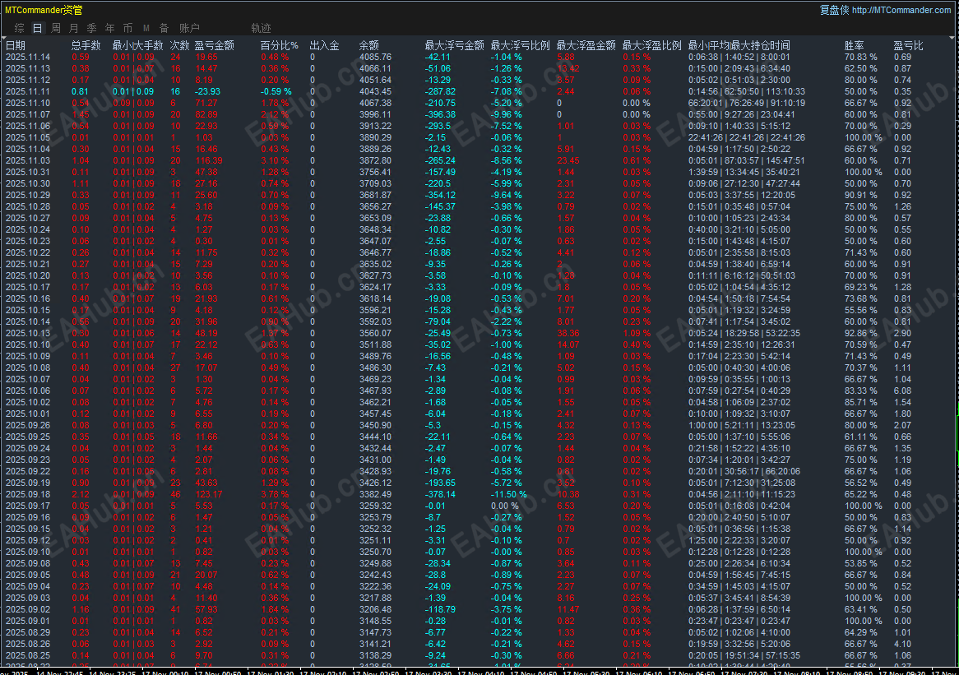Sort by the 盈亏金额 column header
959x675 pixels.
pos(214,45)
